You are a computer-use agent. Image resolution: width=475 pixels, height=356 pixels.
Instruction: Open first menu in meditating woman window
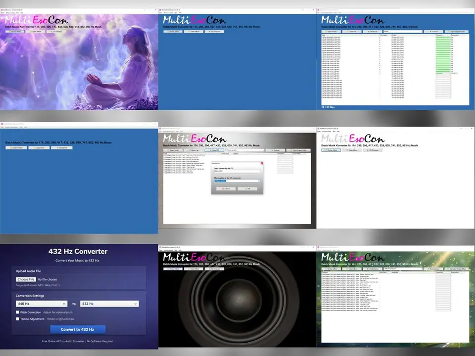[2, 13]
